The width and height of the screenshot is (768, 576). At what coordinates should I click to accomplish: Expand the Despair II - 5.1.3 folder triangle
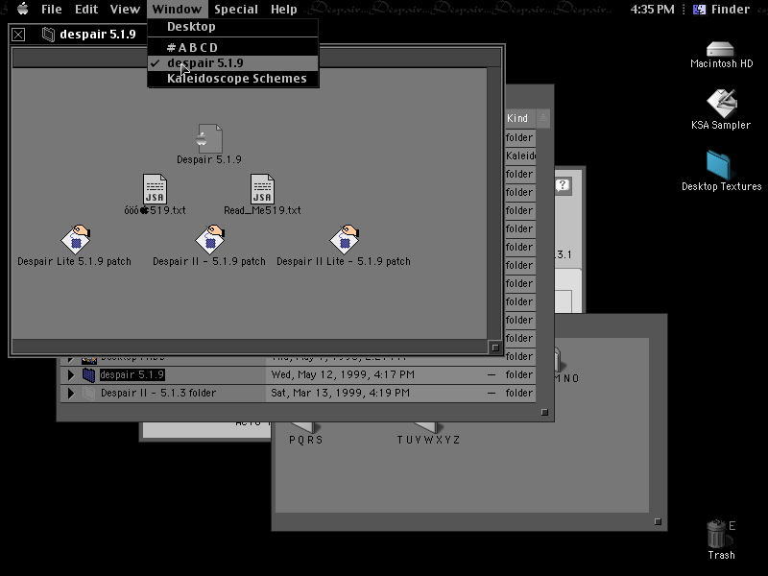70,393
